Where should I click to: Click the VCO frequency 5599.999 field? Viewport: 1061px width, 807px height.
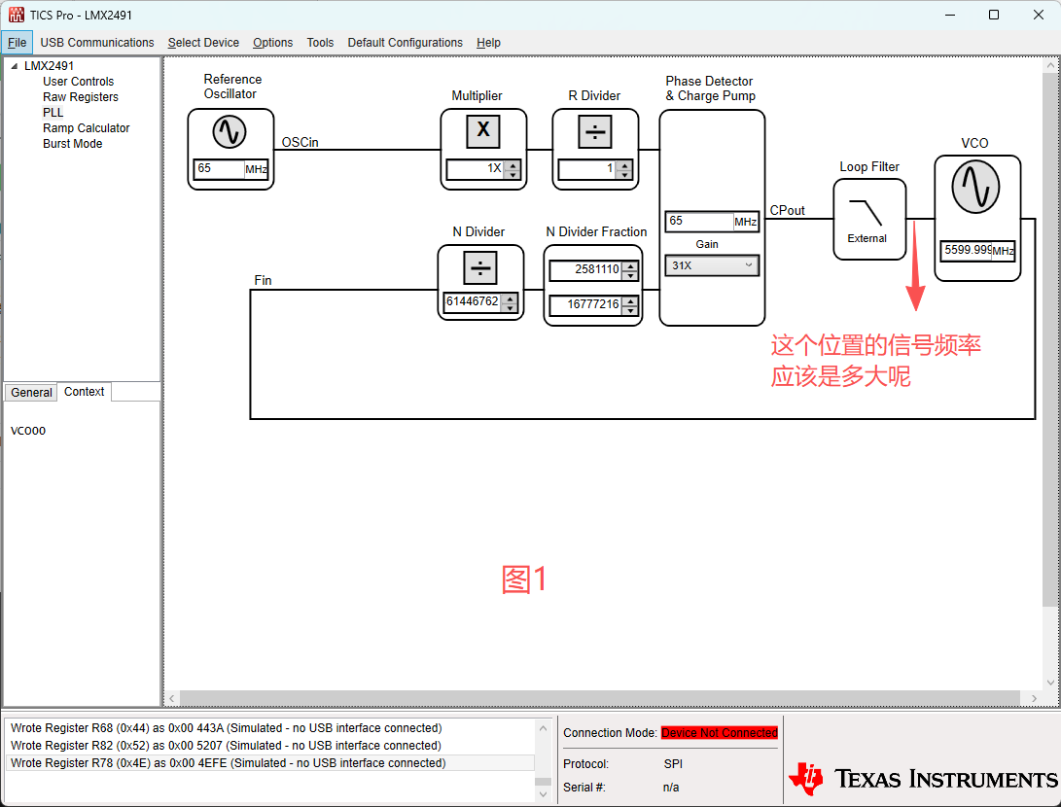(967, 250)
